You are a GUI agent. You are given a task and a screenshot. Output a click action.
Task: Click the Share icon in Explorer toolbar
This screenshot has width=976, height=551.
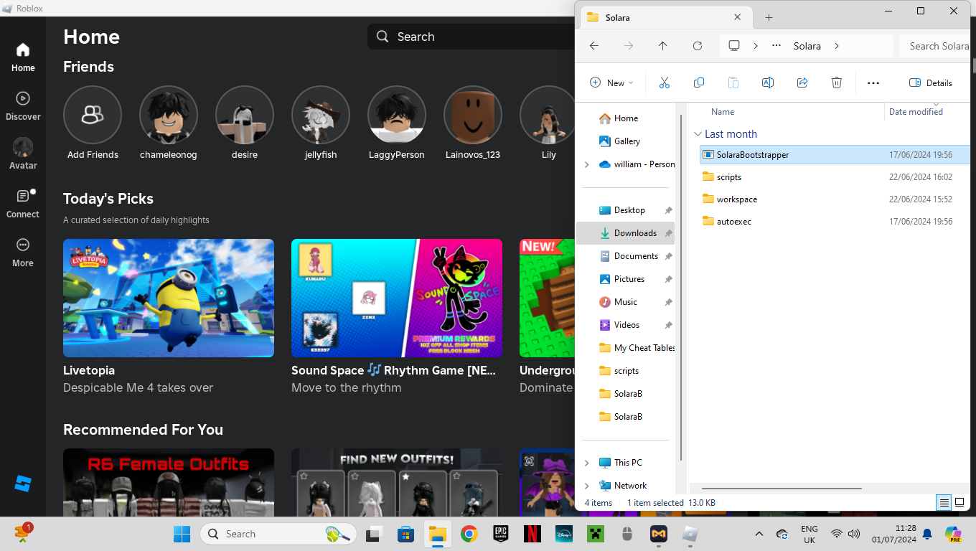click(x=802, y=83)
